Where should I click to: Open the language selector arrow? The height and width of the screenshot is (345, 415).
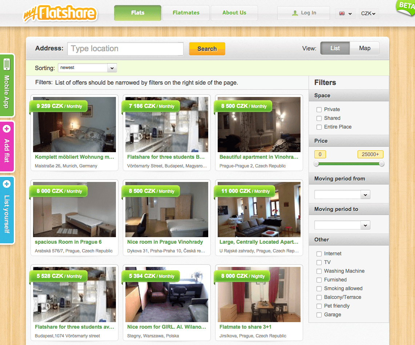(350, 14)
